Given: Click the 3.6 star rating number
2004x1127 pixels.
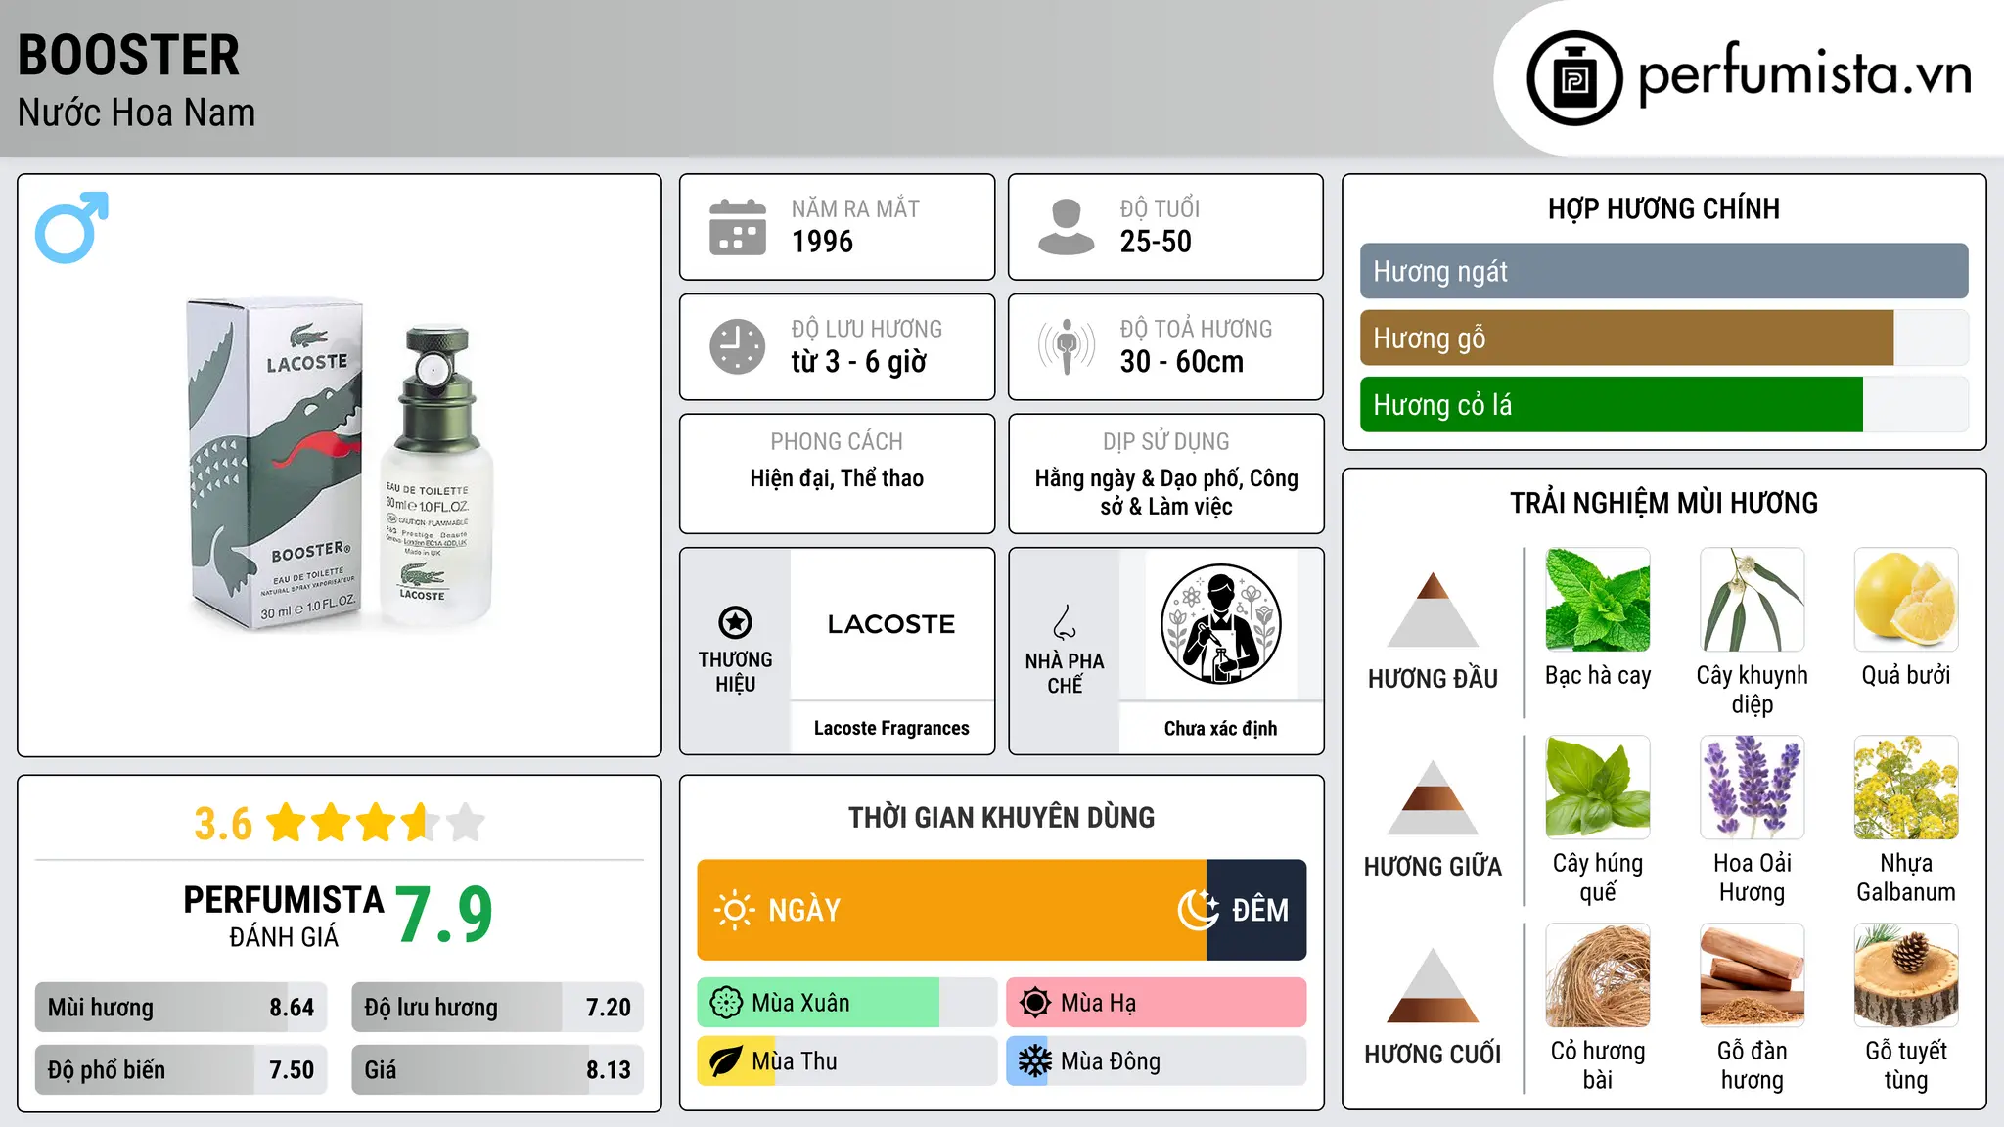Looking at the screenshot, I should click(223, 824).
